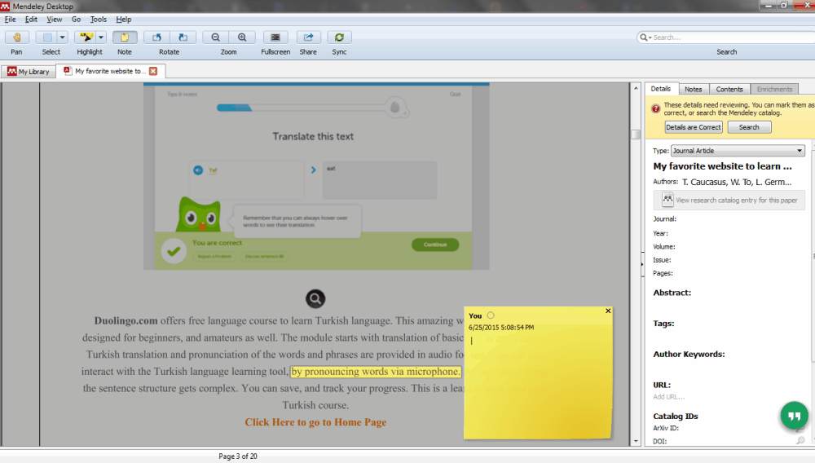Switch to the Details panel tab
The height and width of the screenshot is (463, 815).
(x=661, y=89)
